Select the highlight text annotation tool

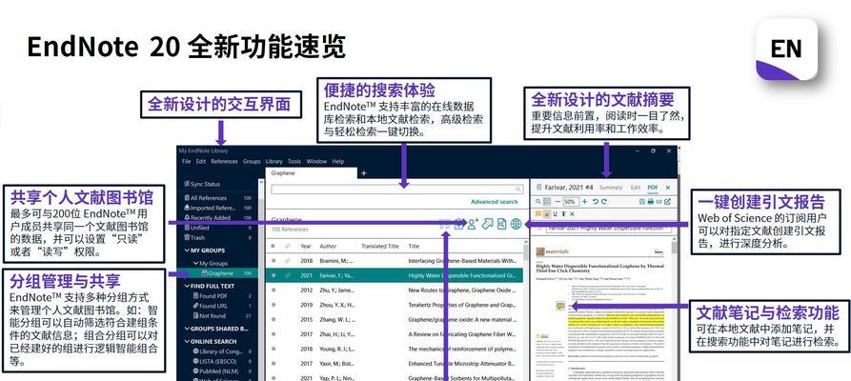coord(547,214)
